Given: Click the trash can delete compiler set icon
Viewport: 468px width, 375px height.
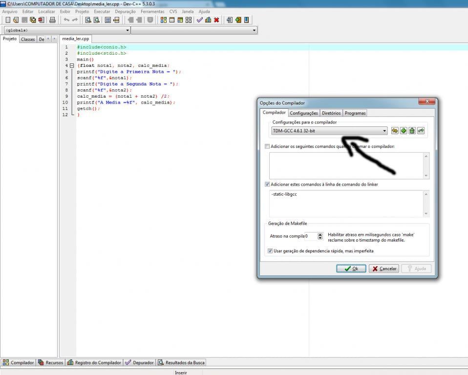Looking at the screenshot, I should tap(412, 131).
